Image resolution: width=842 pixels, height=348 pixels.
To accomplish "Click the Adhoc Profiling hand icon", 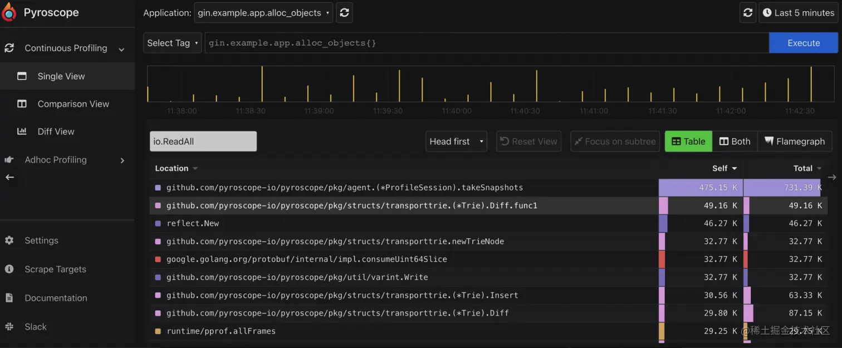I will pos(9,160).
